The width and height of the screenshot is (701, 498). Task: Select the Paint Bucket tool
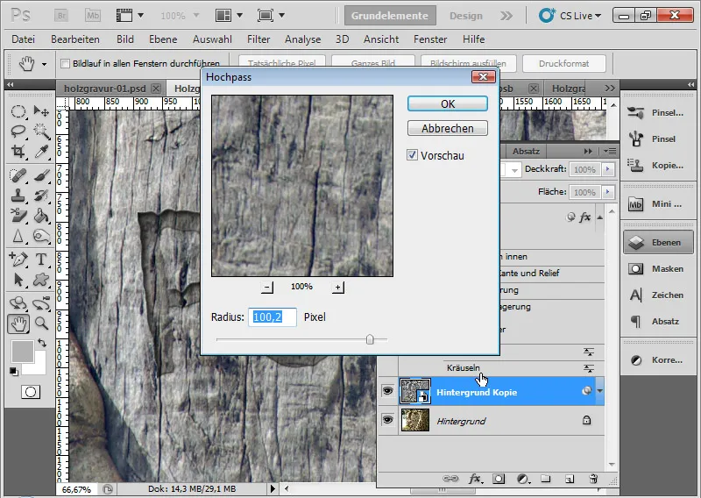(41, 216)
